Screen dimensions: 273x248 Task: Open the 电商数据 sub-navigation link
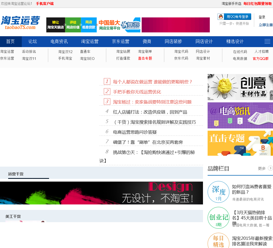click(240, 59)
